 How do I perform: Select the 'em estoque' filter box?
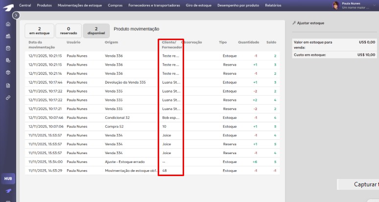[x=39, y=31]
